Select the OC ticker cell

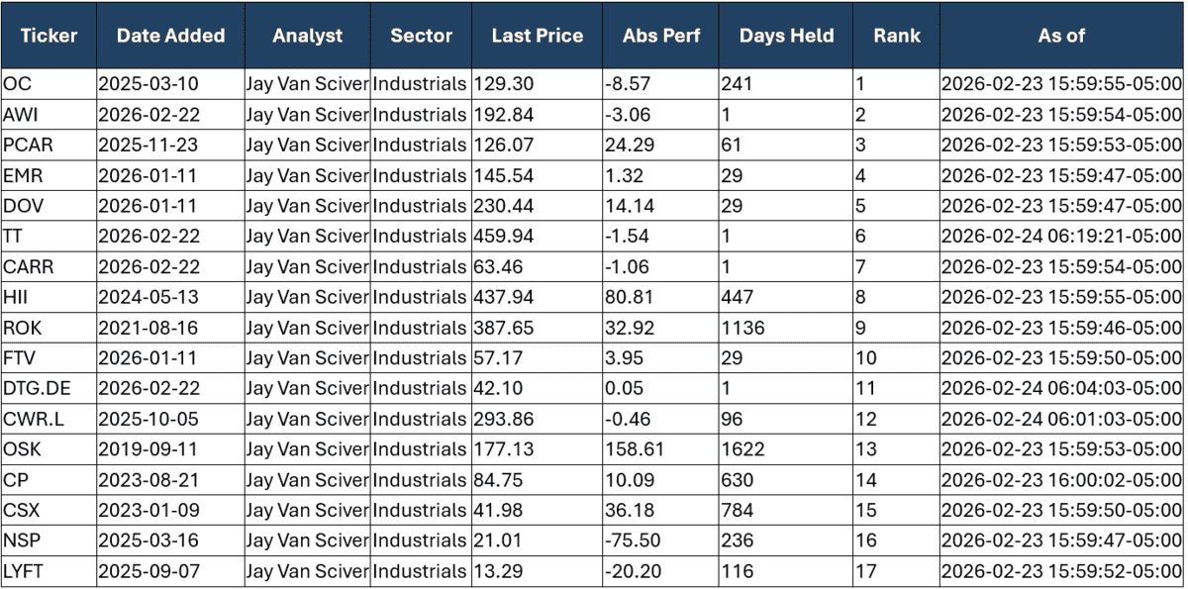[49, 84]
